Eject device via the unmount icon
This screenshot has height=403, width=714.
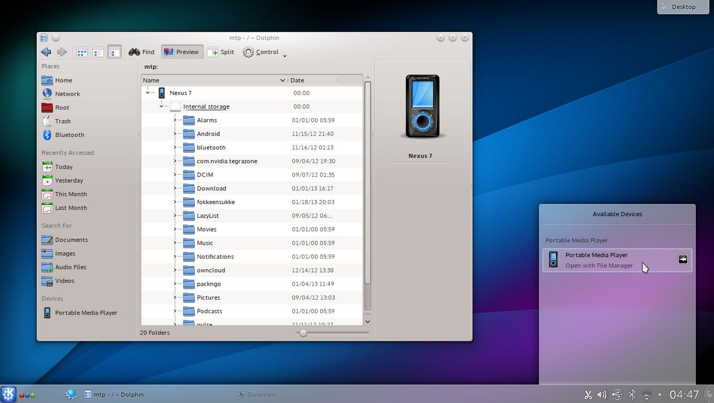click(x=683, y=259)
